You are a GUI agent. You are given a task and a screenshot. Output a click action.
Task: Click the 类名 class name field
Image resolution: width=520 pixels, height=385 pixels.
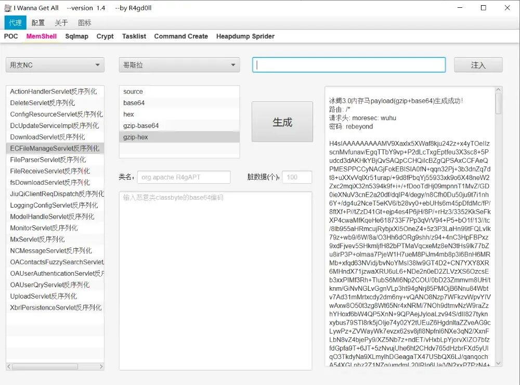tap(184, 177)
